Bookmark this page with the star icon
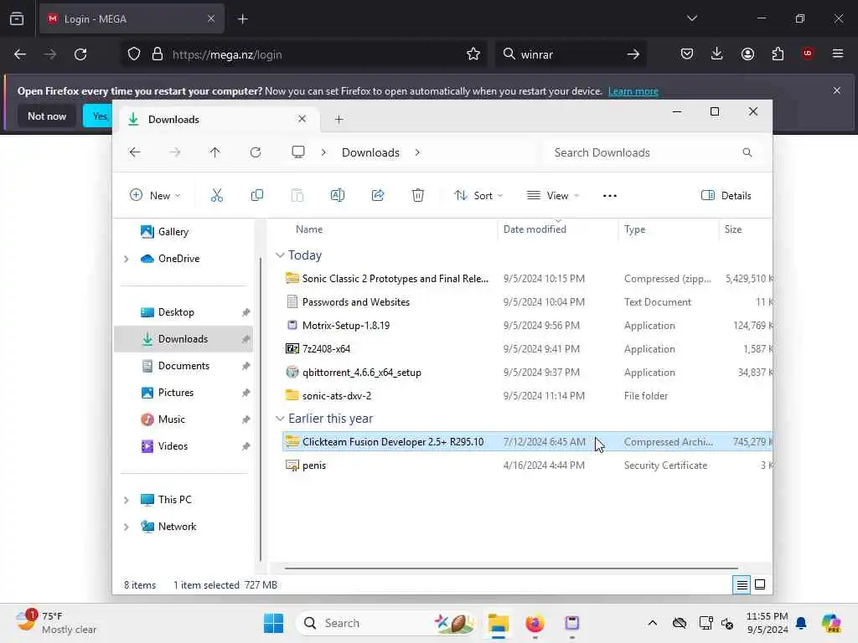 click(473, 54)
